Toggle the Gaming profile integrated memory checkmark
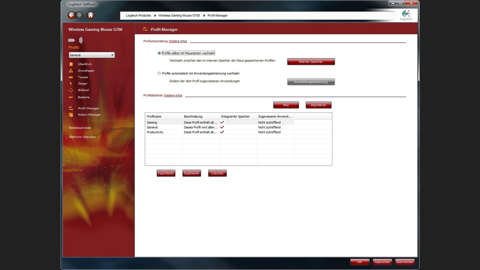The image size is (480, 270). pyautogui.click(x=222, y=122)
